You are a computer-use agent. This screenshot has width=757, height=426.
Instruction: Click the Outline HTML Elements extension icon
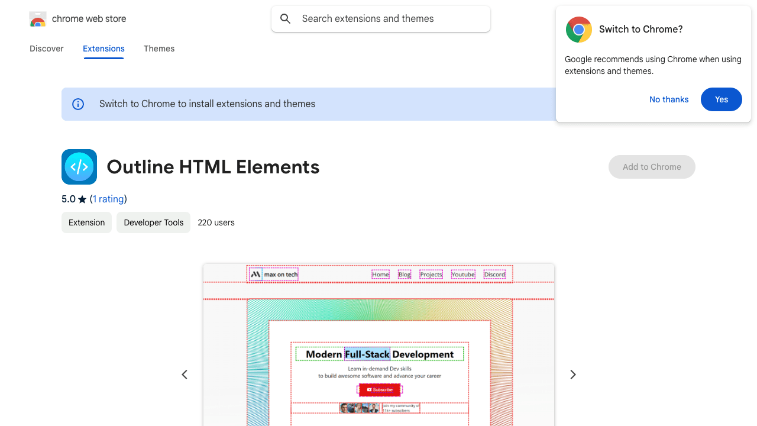(79, 167)
